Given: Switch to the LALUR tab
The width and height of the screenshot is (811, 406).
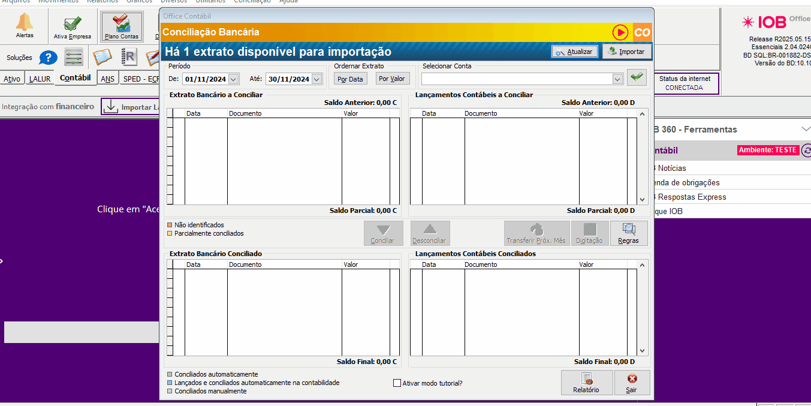Looking at the screenshot, I should [x=40, y=79].
